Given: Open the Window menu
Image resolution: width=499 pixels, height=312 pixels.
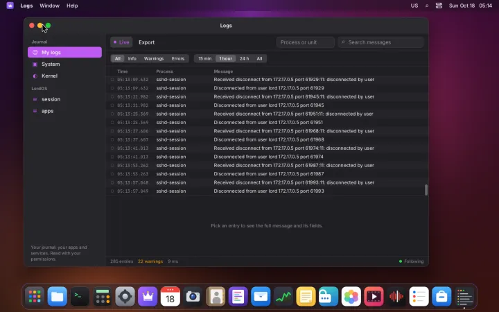Looking at the screenshot, I should tap(49, 6).
